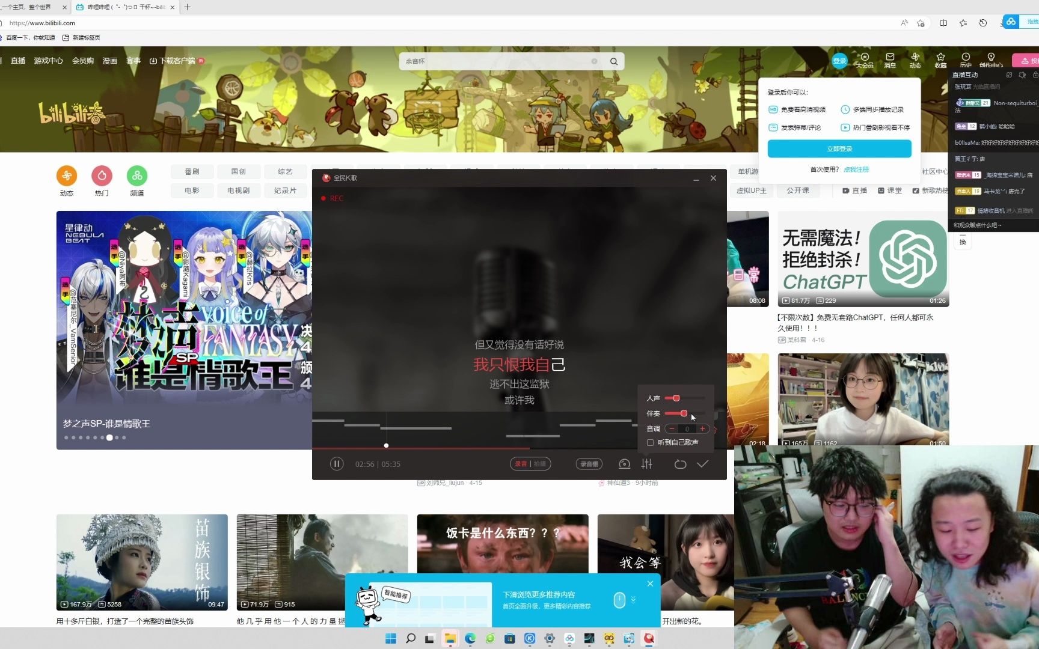Open the 苗族银饰 video thumbnail

[142, 562]
